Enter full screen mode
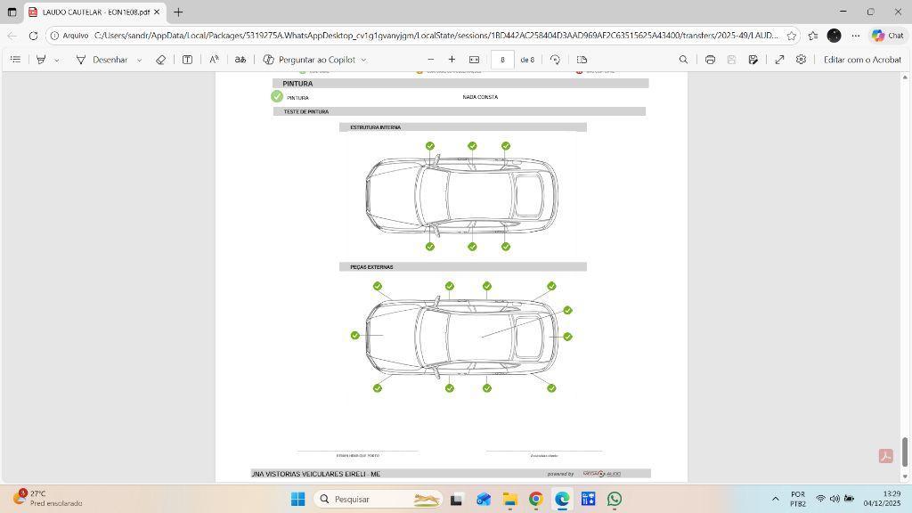Image resolution: width=912 pixels, height=513 pixels. point(779,60)
